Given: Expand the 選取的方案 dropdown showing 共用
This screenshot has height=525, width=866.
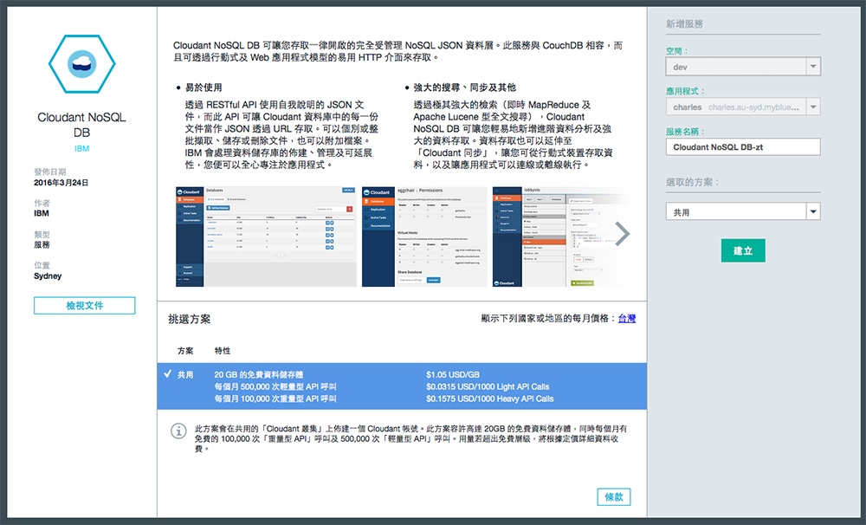Looking at the screenshot, I should pyautogui.click(x=743, y=211).
